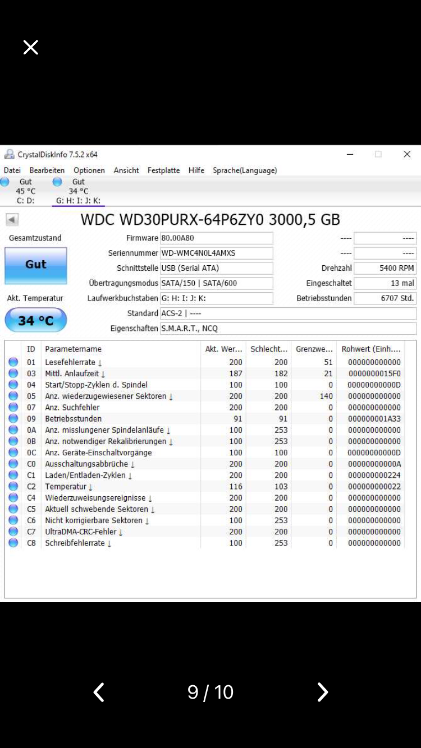Go to previous image with left chevron
Image resolution: width=421 pixels, height=748 pixels.
(99, 692)
